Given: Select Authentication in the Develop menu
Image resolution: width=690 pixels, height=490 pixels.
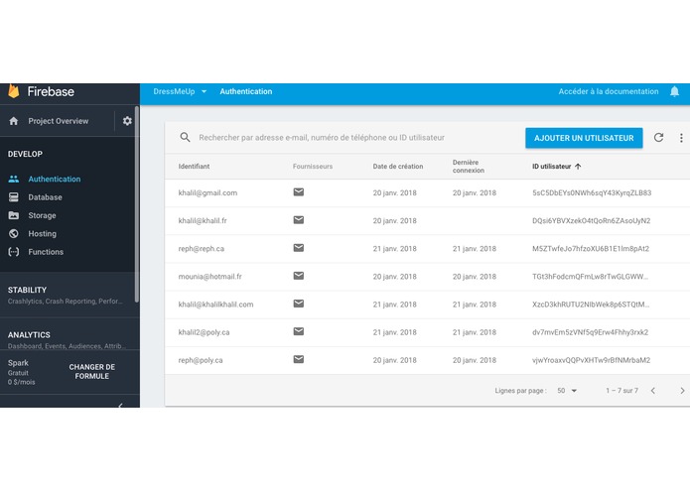Looking at the screenshot, I should coord(55,179).
